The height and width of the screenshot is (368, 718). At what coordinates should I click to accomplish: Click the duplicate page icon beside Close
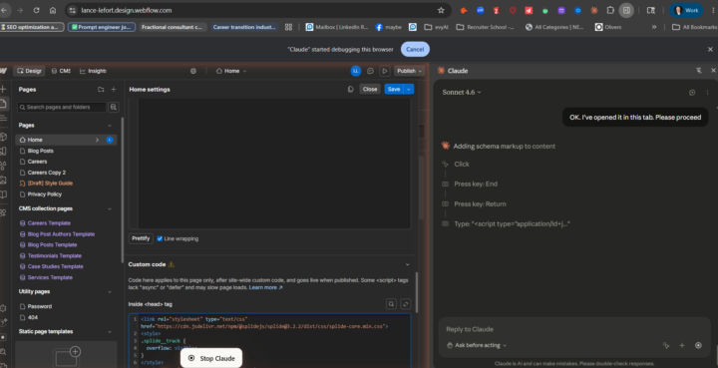coord(350,89)
